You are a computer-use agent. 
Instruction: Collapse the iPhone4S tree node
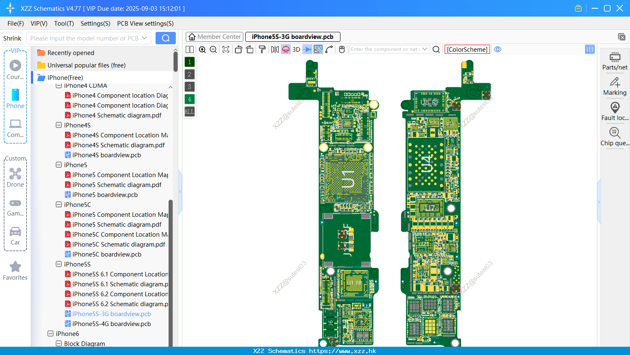pos(59,125)
